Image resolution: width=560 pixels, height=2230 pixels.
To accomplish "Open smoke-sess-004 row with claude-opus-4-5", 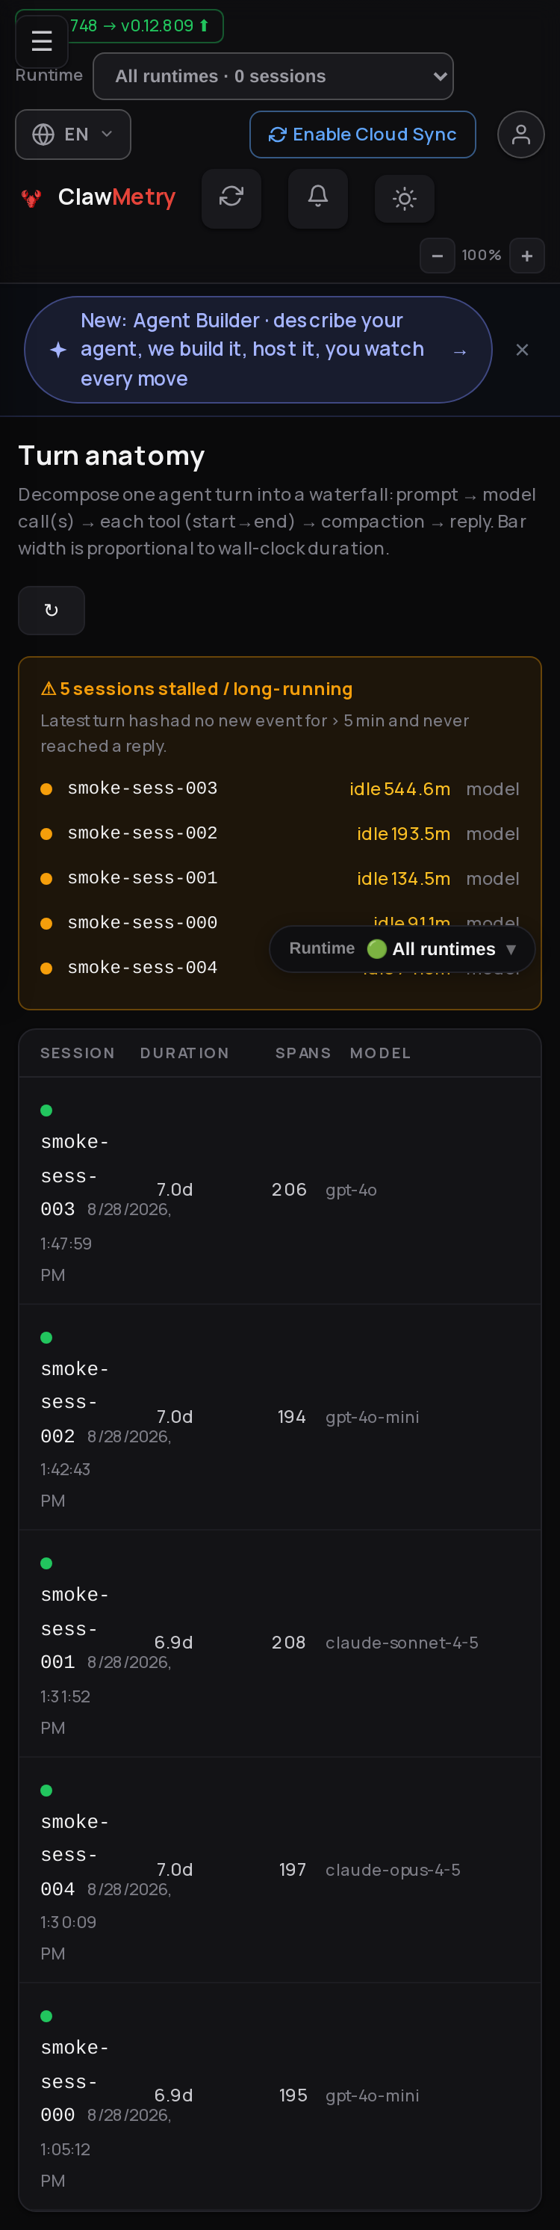I will click(279, 1870).
